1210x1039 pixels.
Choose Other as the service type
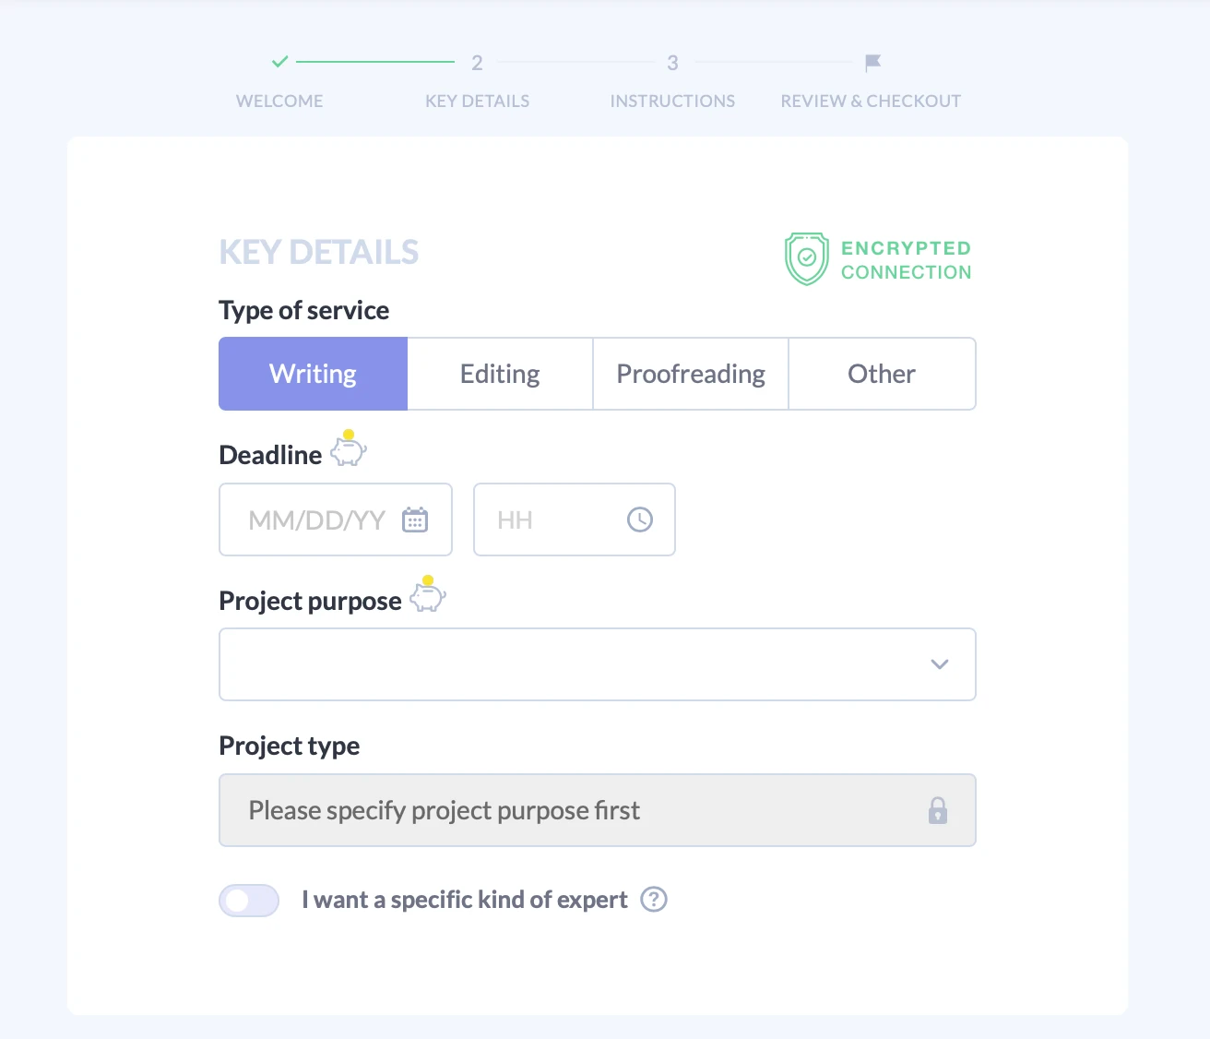882,374
